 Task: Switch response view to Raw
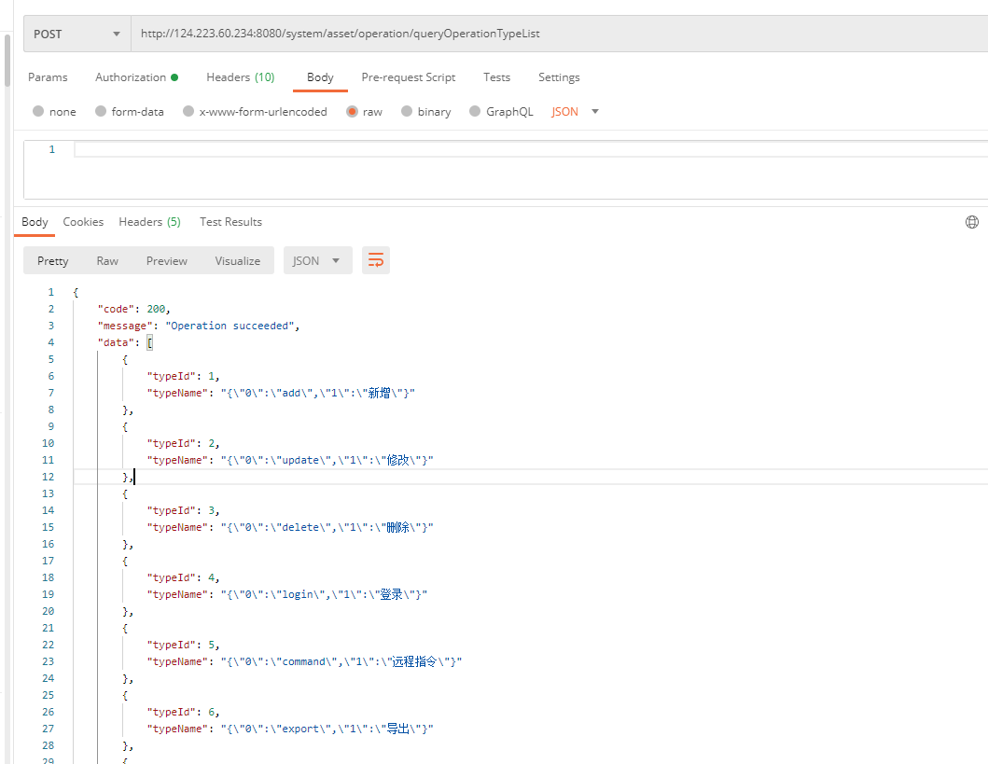click(107, 260)
